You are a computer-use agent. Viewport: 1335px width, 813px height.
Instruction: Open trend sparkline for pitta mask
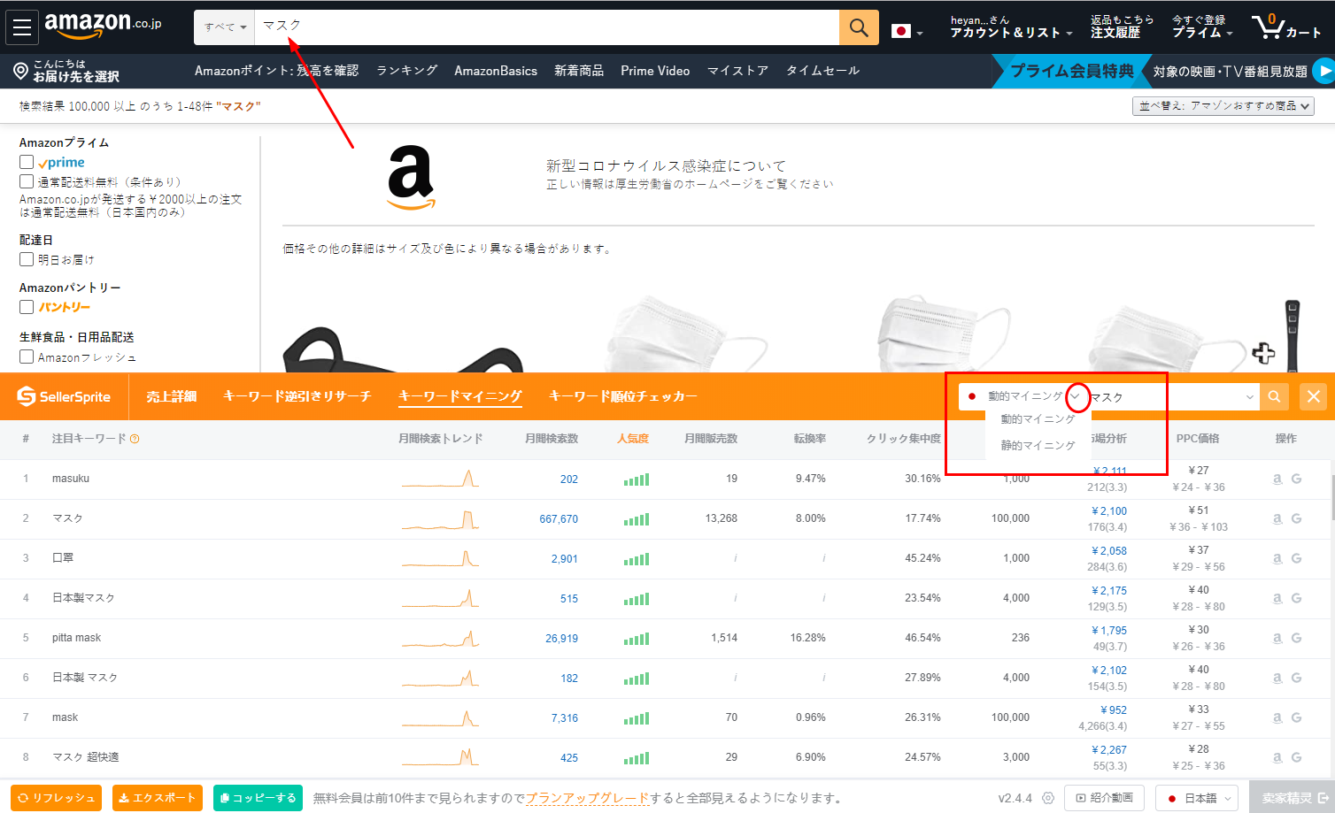[440, 638]
